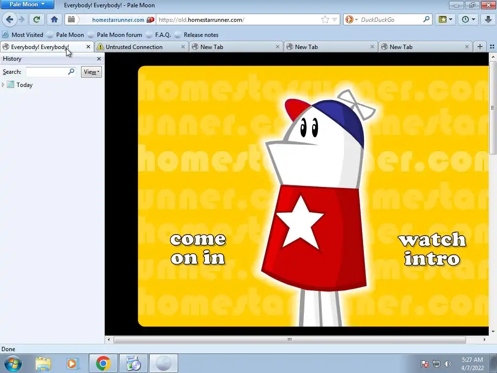The width and height of the screenshot is (497, 373).
Task: Click the horizontal scrollbar thumb
Action: 289,339
